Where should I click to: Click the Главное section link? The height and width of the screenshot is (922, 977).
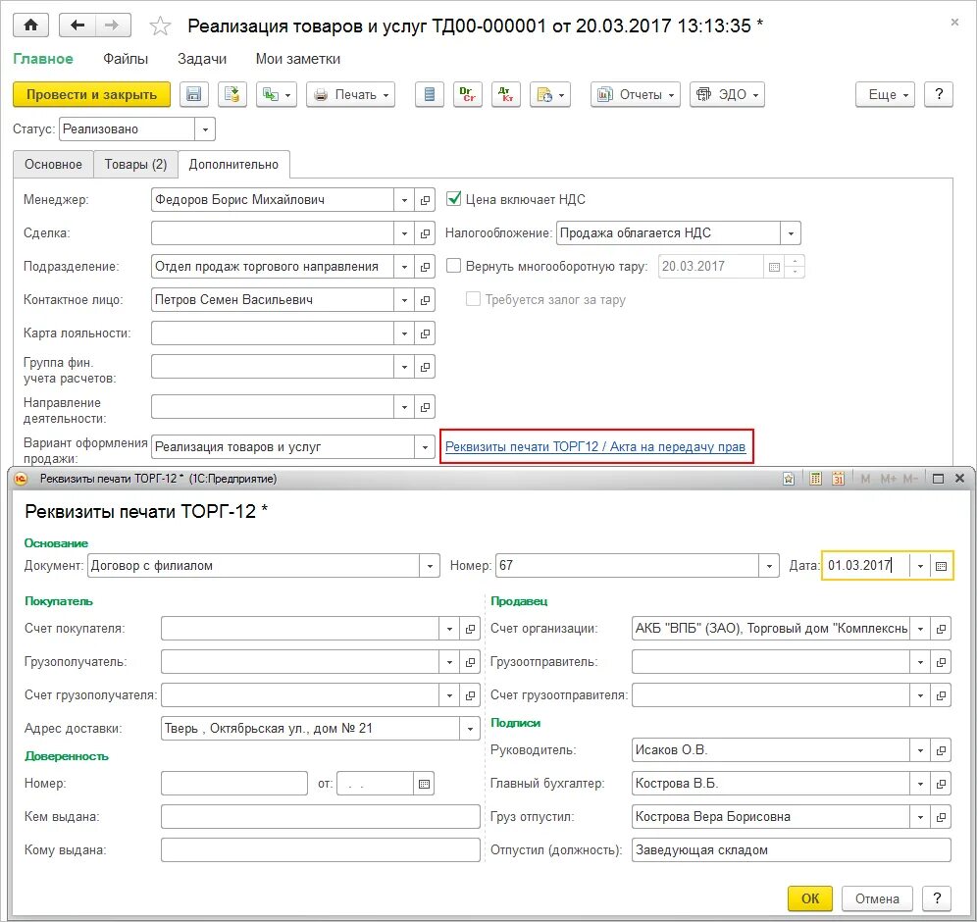[43, 59]
